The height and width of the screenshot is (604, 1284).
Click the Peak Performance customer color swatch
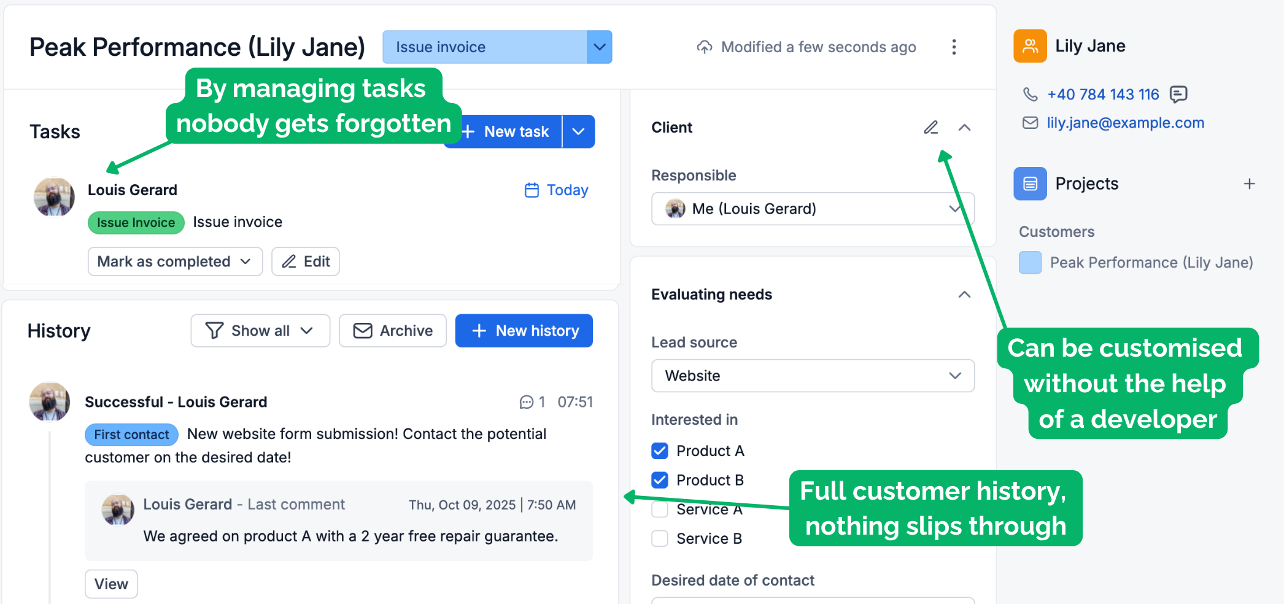pos(1030,263)
